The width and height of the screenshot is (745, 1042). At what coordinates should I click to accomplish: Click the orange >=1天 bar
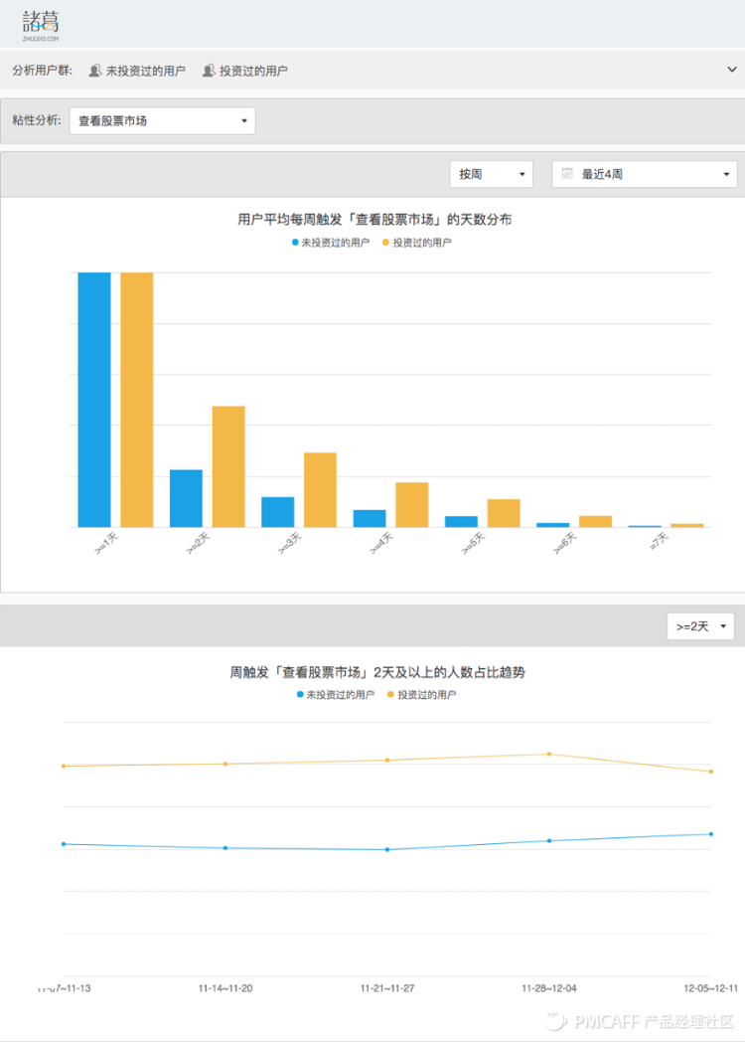click(137, 400)
